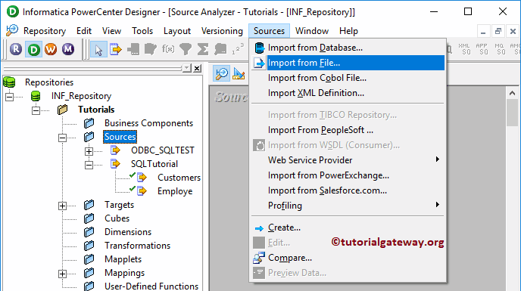Screen dimensions: 521x291
Task: Open the Repository Manager (R) tool
Action: (x=16, y=49)
